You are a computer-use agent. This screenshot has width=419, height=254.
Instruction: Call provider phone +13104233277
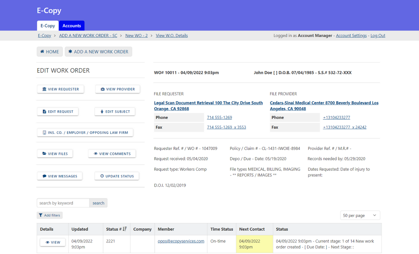coord(336,117)
